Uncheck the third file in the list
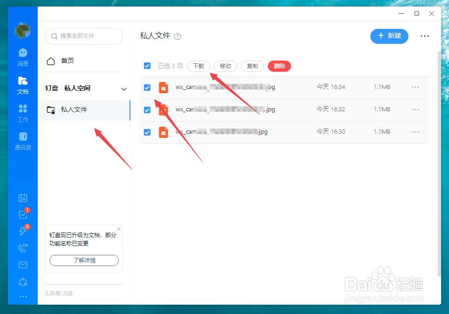 tap(147, 132)
